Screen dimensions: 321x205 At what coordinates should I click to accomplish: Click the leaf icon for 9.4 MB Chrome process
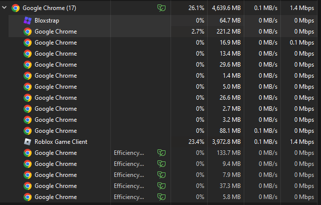click(162, 164)
